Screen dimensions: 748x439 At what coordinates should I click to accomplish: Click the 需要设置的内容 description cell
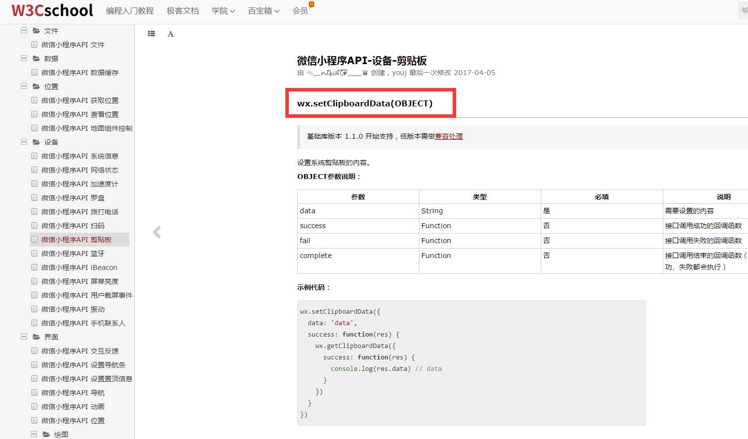[x=705, y=211]
